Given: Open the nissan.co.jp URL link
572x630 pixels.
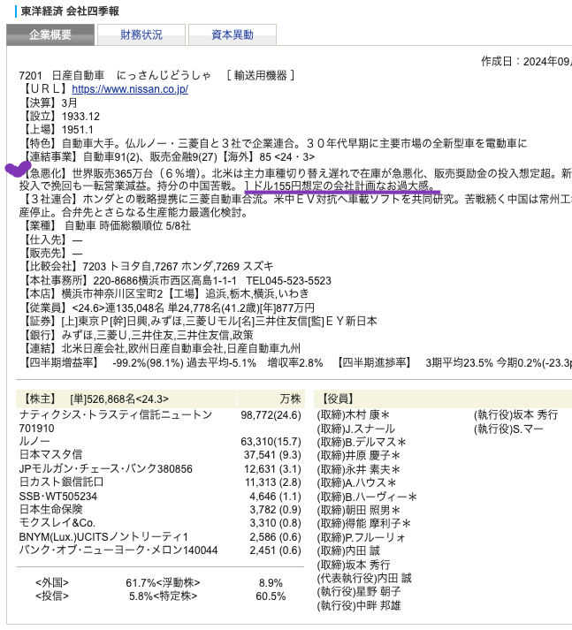Looking at the screenshot, I should [x=130, y=88].
